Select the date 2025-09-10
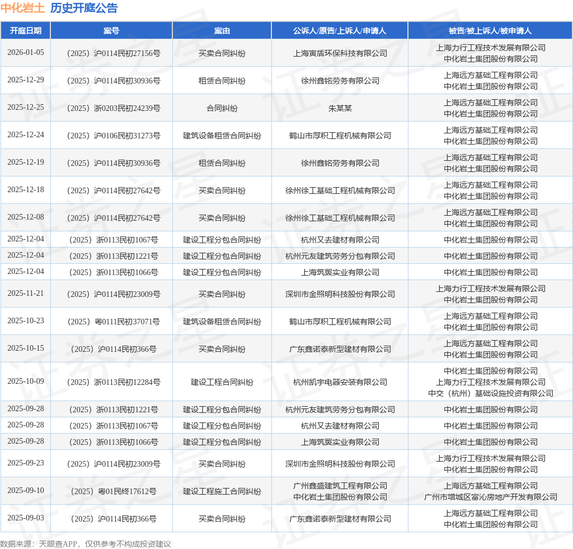573x549 pixels. [x=26, y=490]
